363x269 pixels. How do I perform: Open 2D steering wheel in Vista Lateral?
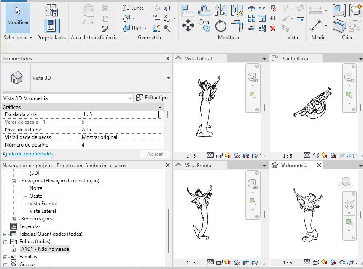[x=253, y=77]
